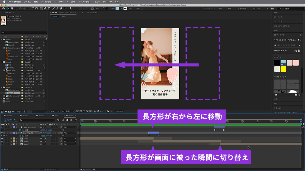Collapse the Scene3 folder in Project panel
The width and height of the screenshot is (305, 171).
coord(1,88)
